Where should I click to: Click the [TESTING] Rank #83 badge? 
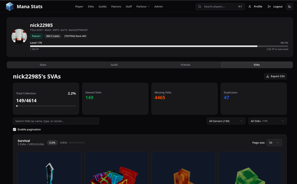(75, 36)
